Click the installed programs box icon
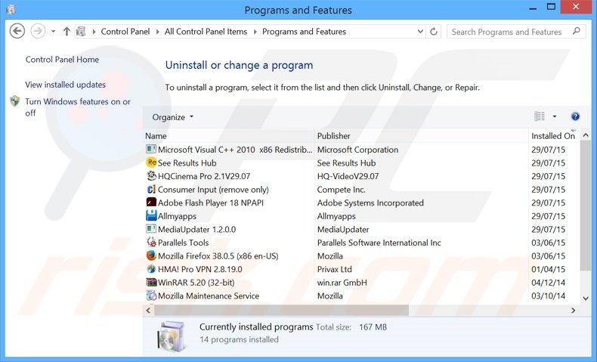Image resolution: width=597 pixels, height=362 pixels. click(x=172, y=336)
